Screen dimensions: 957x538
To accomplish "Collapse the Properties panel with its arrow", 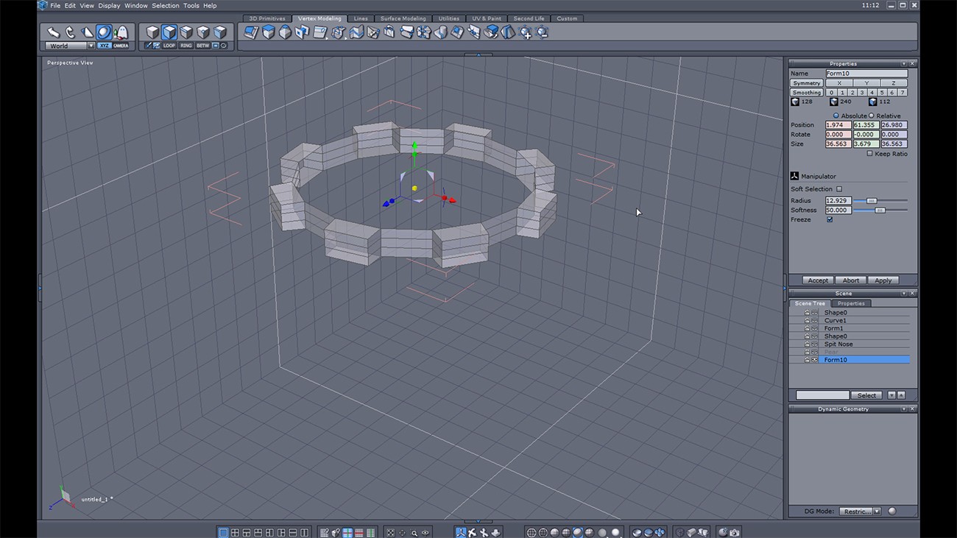I will [904, 63].
